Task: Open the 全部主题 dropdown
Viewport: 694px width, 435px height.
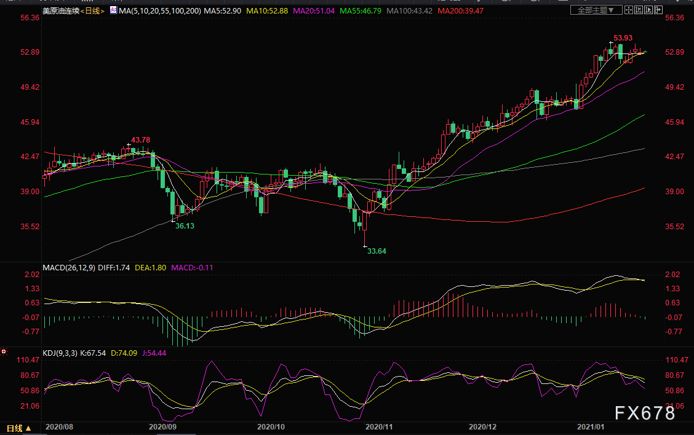Action: pyautogui.click(x=596, y=10)
